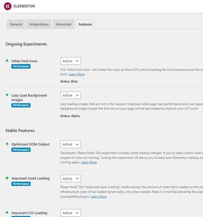The width and height of the screenshot is (203, 217).
Task: Open the Improved CSS Loading dropdown
Action: (x=71, y=213)
